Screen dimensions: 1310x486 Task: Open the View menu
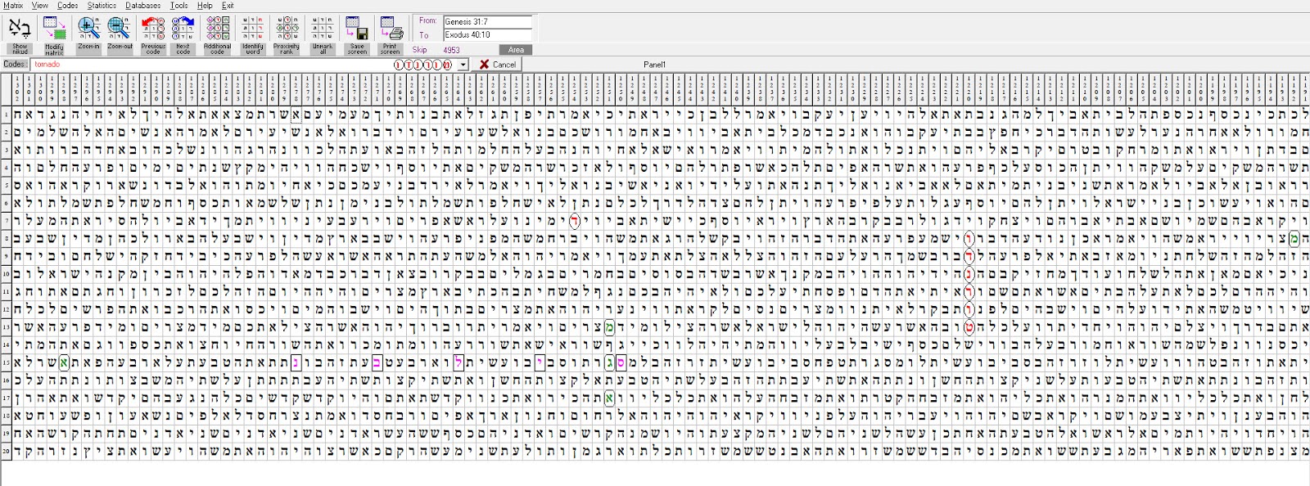39,6
